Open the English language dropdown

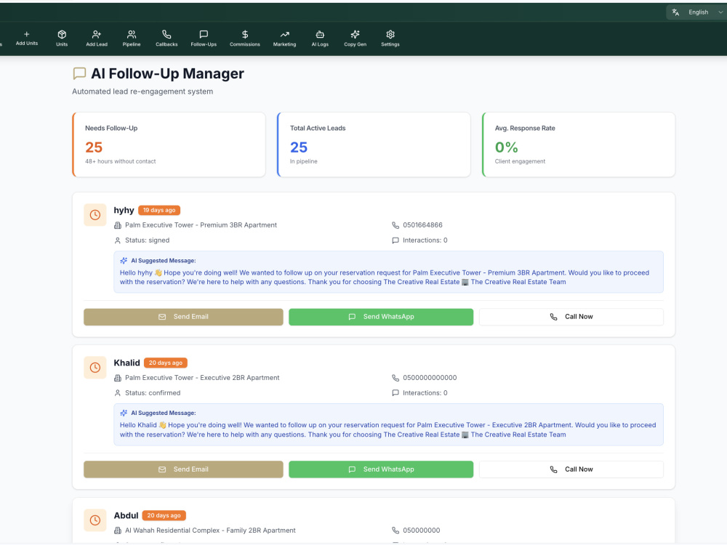tap(697, 12)
